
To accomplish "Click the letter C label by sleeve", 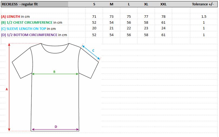I will 93,51.
